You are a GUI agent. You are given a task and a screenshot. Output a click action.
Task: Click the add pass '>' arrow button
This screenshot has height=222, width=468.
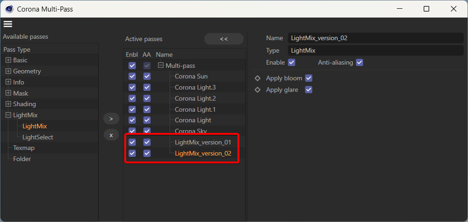click(x=111, y=119)
